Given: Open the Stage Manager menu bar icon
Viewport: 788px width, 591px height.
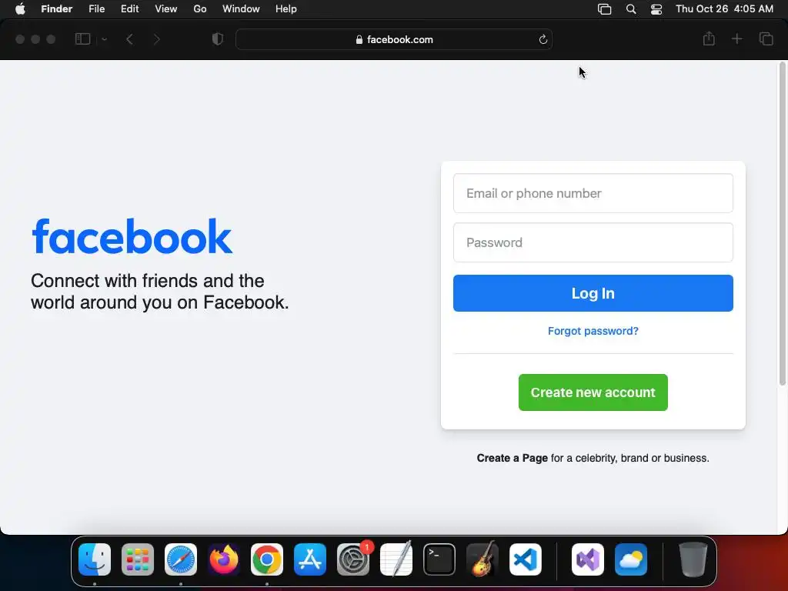Looking at the screenshot, I should 604,9.
